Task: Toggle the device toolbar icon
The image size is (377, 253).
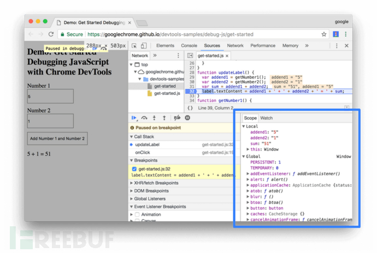Action: point(144,46)
